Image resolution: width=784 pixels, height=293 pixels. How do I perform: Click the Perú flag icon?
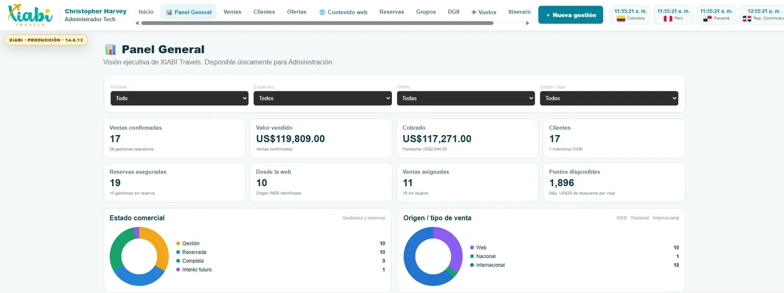pyautogui.click(x=668, y=18)
